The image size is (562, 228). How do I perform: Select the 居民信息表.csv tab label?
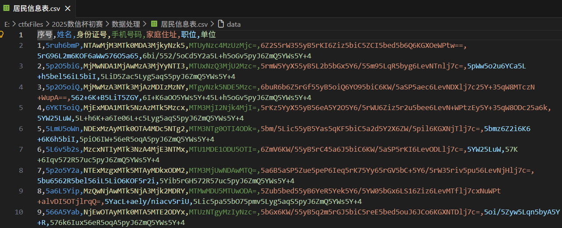pyautogui.click(x=37, y=8)
